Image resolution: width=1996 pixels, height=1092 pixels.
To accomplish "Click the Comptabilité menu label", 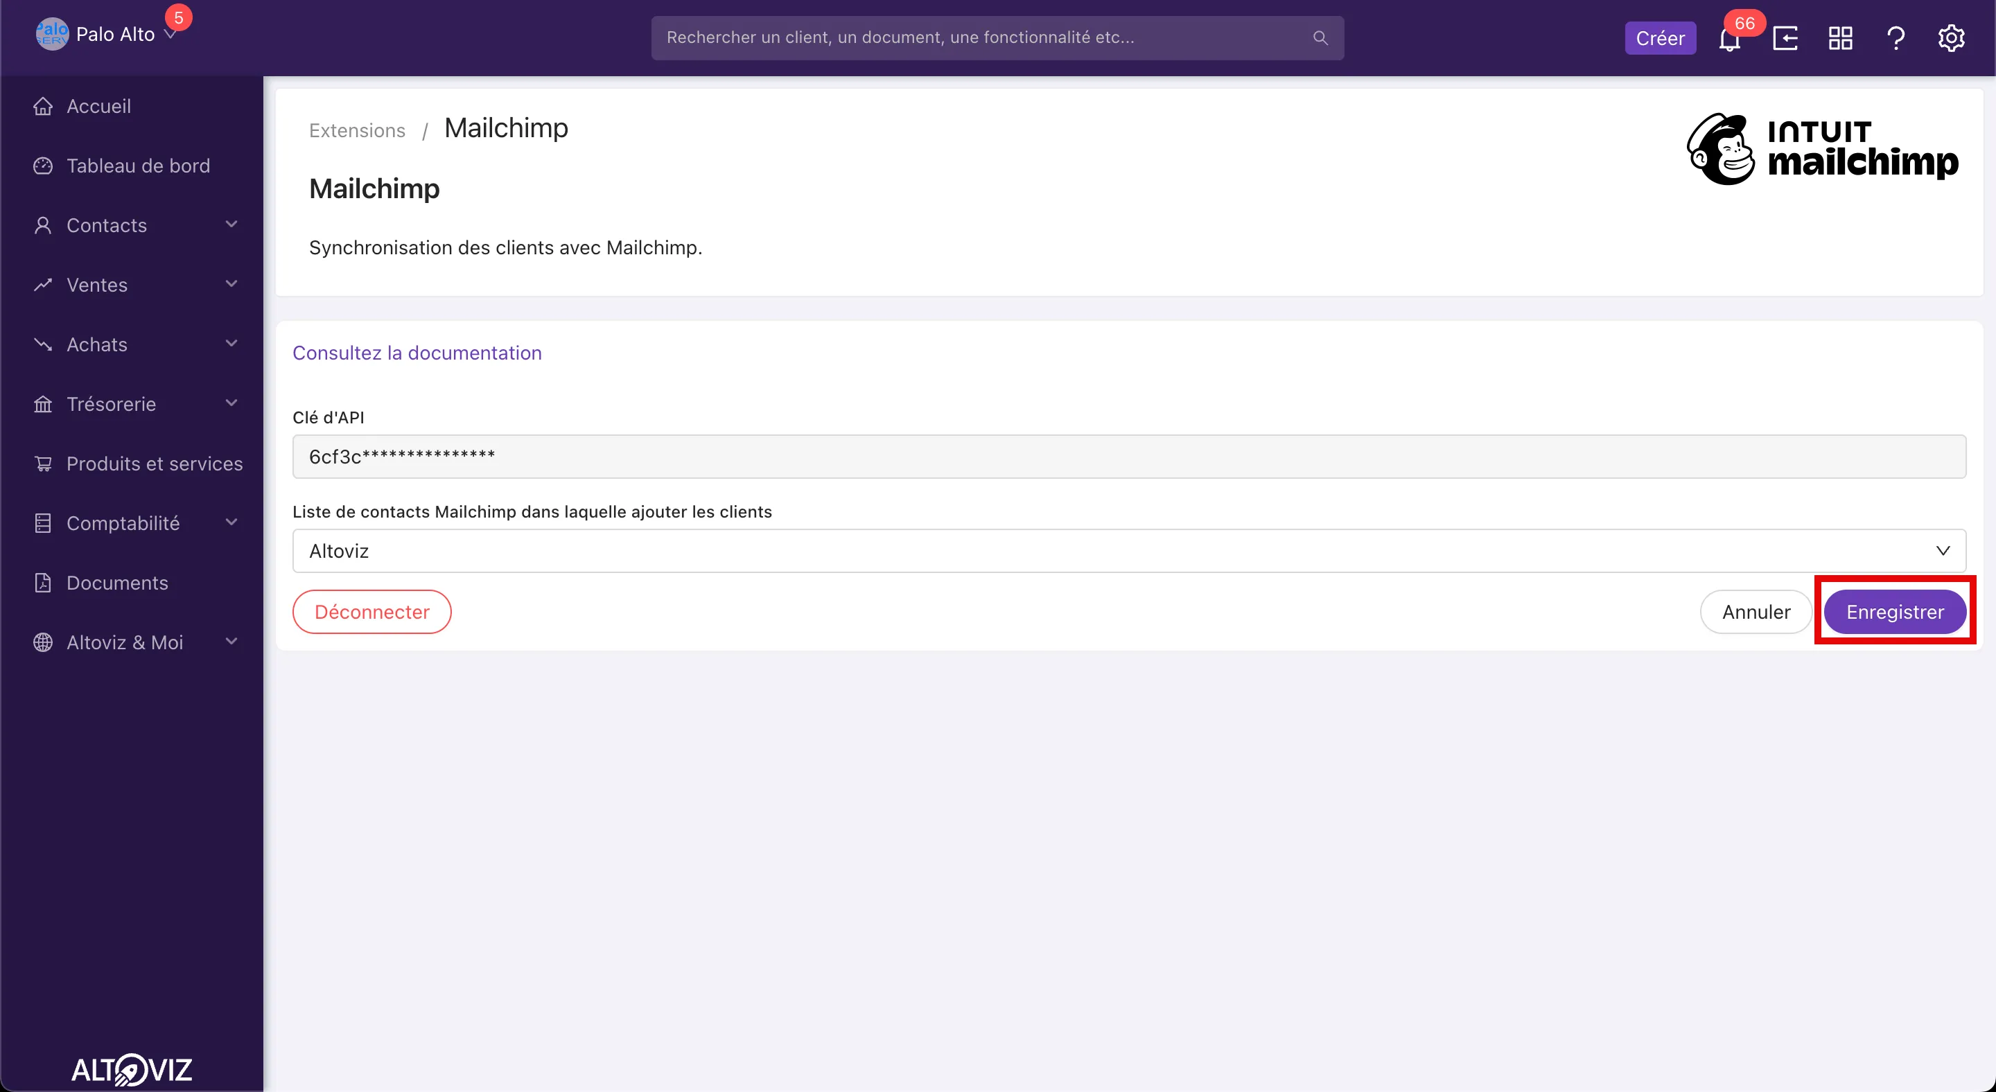I will 123,524.
